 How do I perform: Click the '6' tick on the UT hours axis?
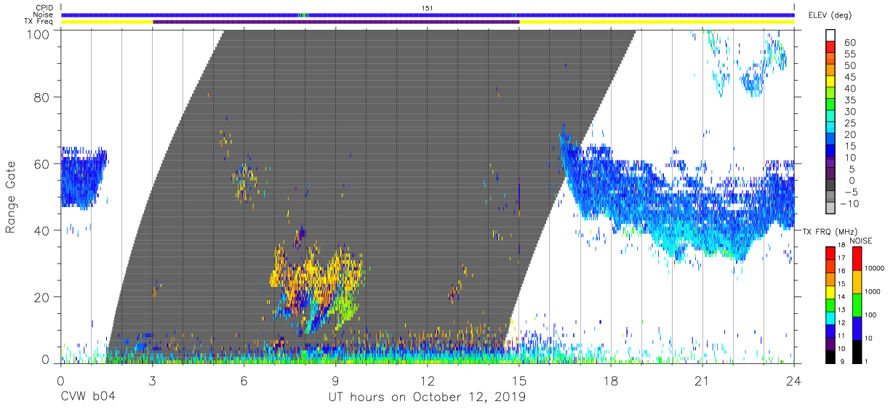pos(244,381)
